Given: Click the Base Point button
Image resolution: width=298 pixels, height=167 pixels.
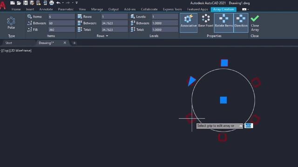Looking at the screenshot, I should pos(206,21).
